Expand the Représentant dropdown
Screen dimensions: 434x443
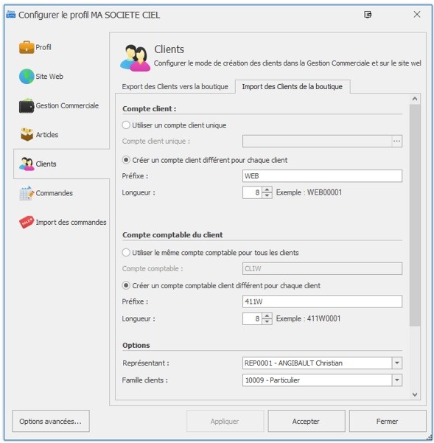(396, 363)
